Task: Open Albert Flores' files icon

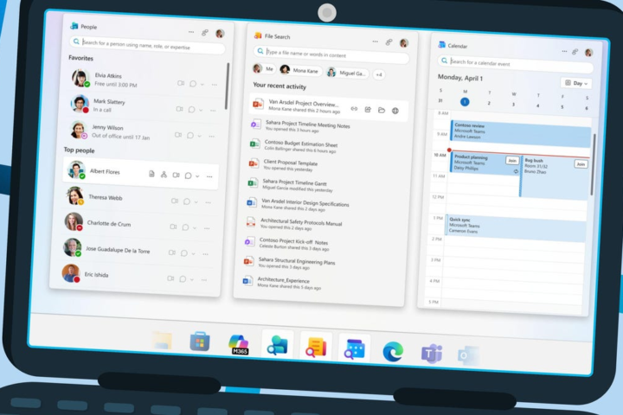Action: click(x=151, y=174)
